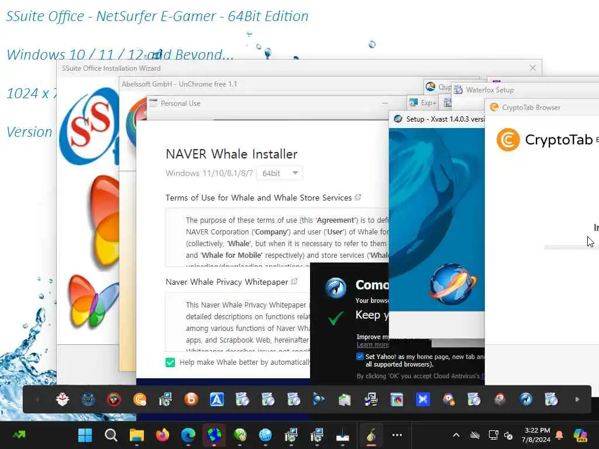This screenshot has height=449, width=599.
Task: Select the CryptoTab Browser window title bar
Action: click(x=542, y=108)
